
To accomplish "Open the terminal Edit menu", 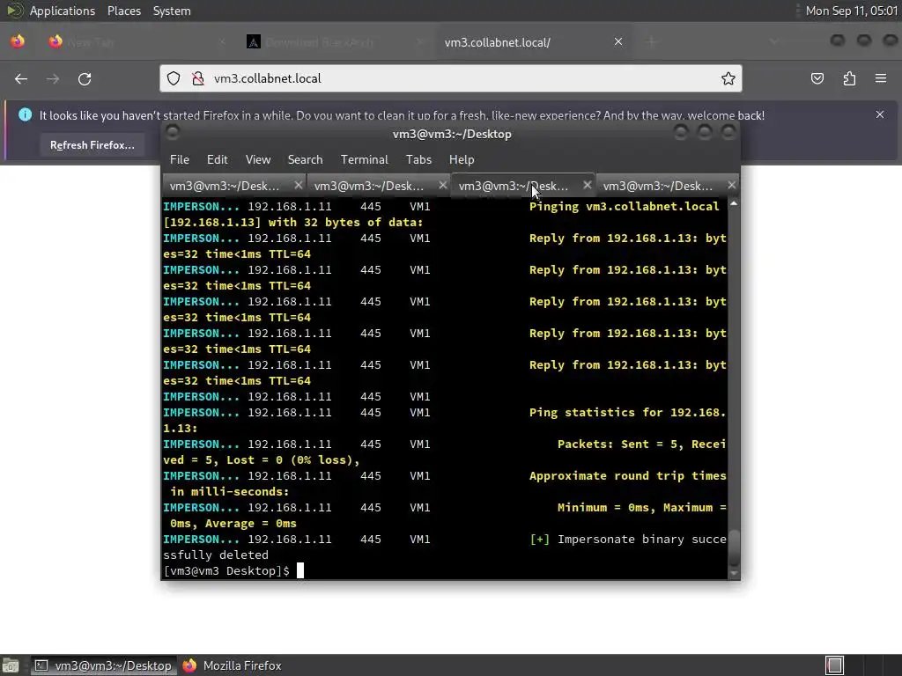I will [x=218, y=160].
